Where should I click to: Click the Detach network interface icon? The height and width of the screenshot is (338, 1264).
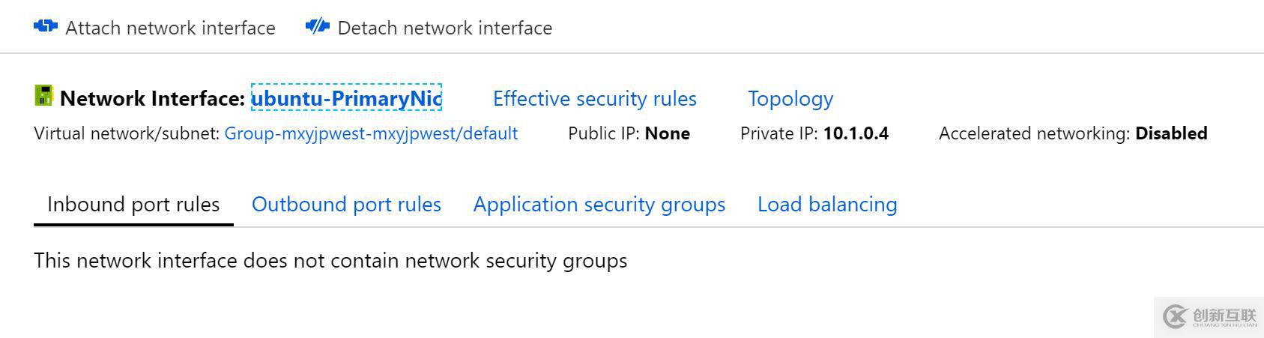point(318,27)
